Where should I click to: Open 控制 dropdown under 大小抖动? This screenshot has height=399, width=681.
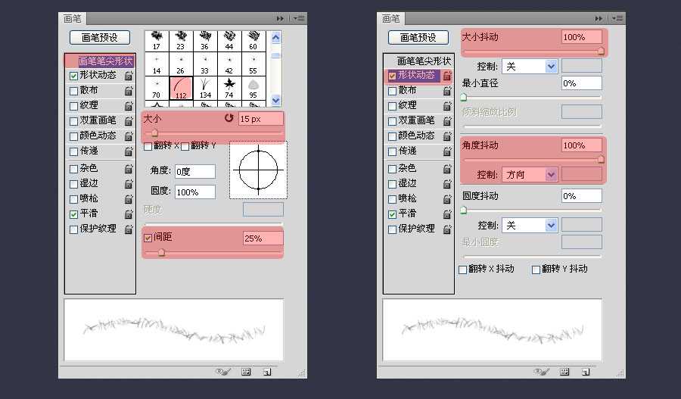click(x=530, y=67)
